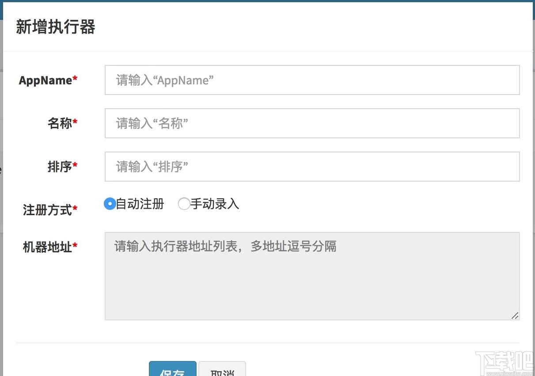Click the textarea resize handle corner
This screenshot has height=376, width=535.
coord(515,315)
